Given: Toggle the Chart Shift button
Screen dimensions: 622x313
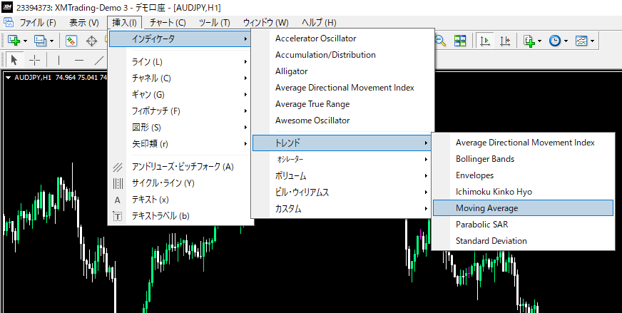Looking at the screenshot, I should tap(505, 41).
